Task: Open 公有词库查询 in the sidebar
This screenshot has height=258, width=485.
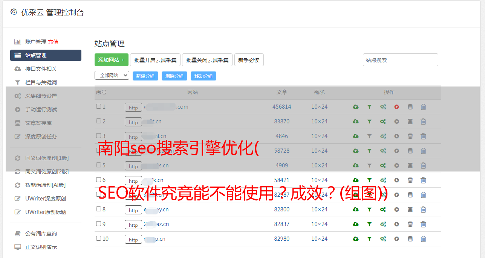Action: click(x=41, y=234)
